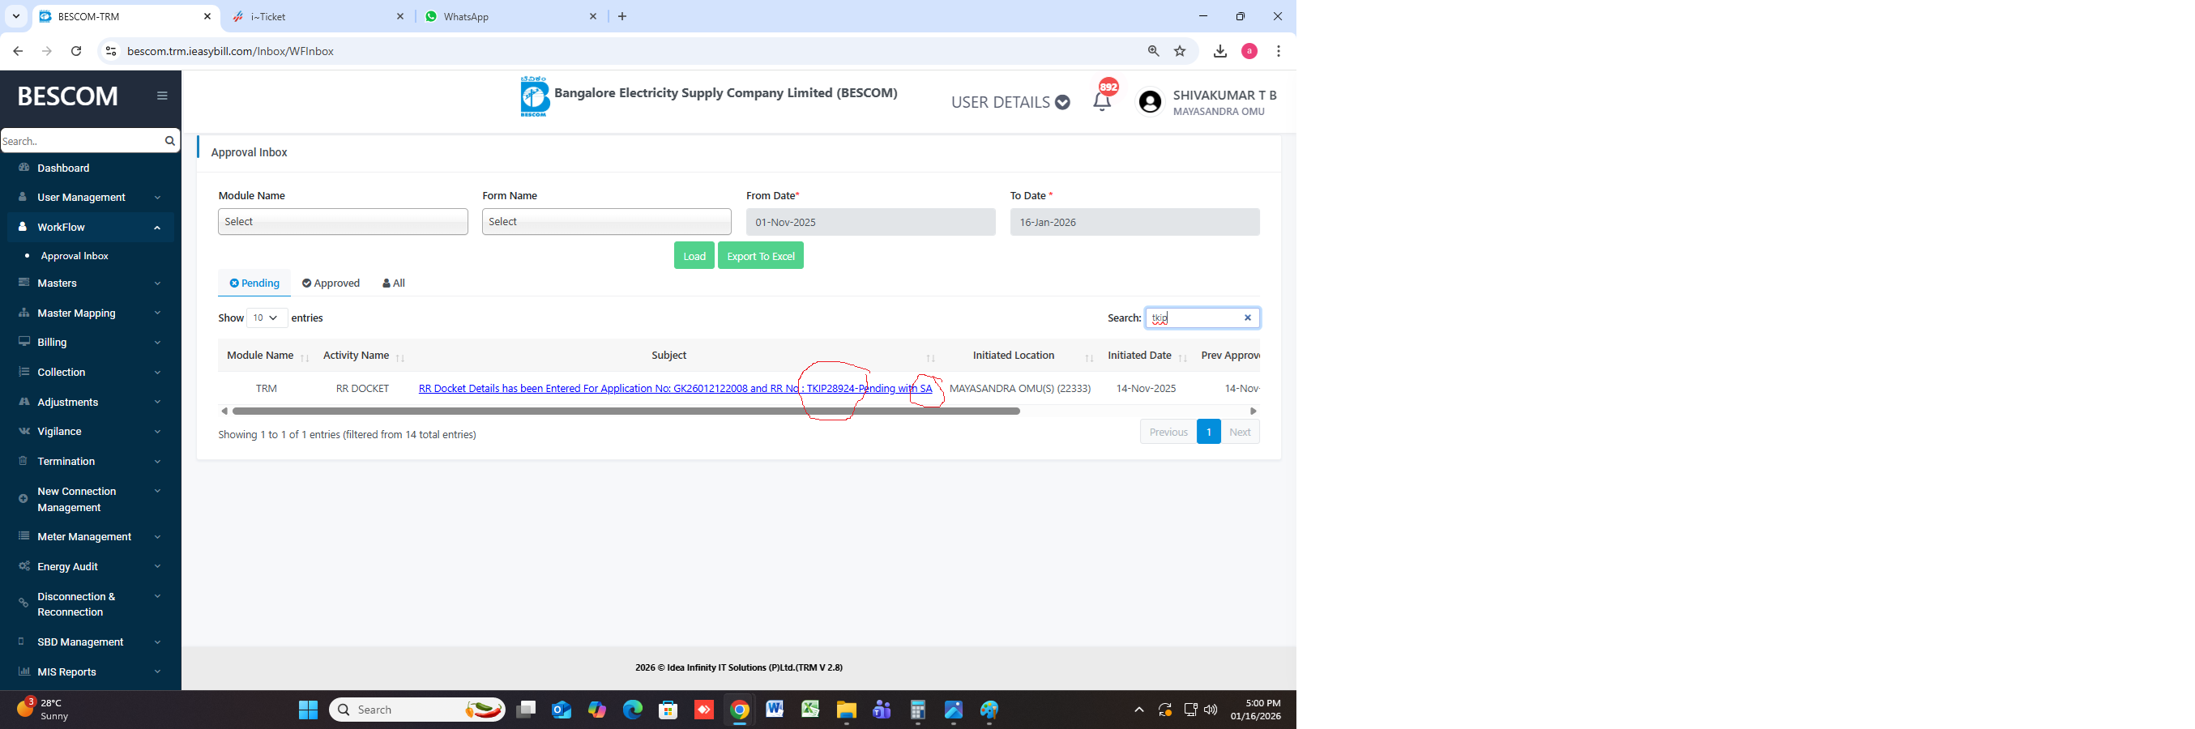Screen dimensions: 2195x729
Task: Open Calculator from the taskbar
Action: pyautogui.click(x=918, y=710)
